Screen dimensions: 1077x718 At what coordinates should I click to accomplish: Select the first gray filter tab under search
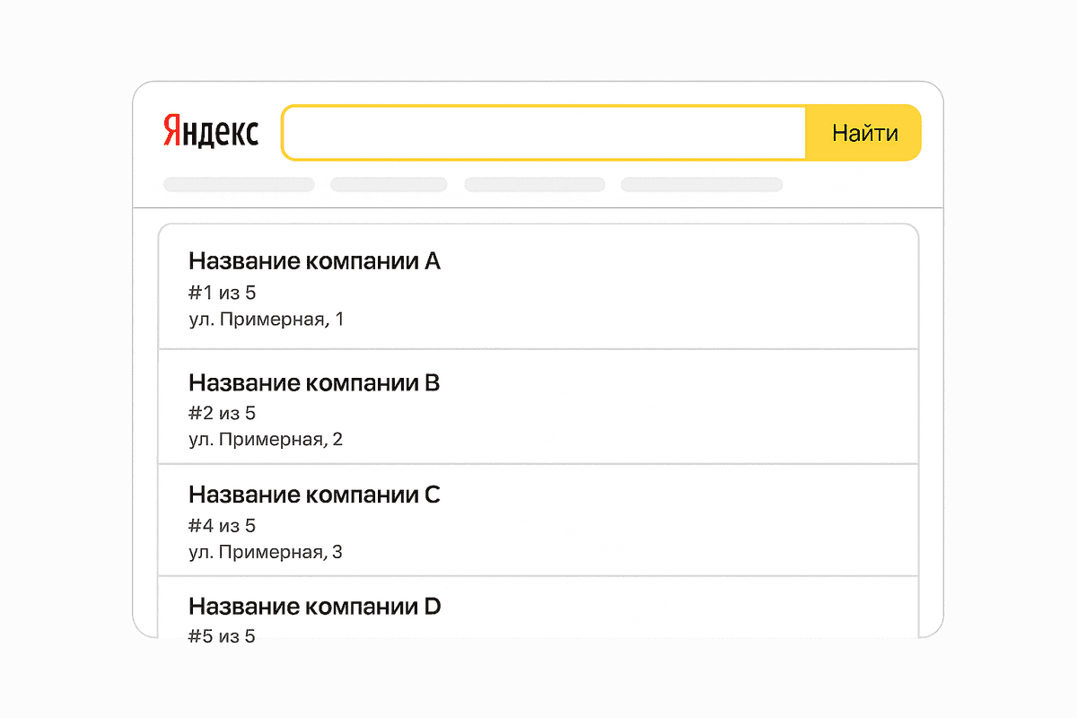tap(238, 184)
